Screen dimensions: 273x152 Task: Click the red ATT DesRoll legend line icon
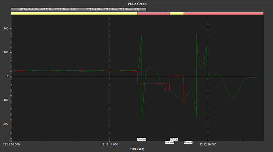15,9
